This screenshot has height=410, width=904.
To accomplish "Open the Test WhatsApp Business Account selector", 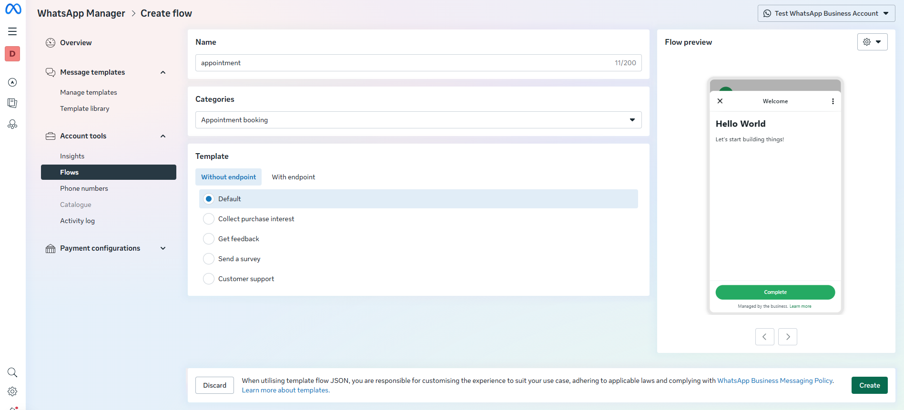I will point(826,13).
